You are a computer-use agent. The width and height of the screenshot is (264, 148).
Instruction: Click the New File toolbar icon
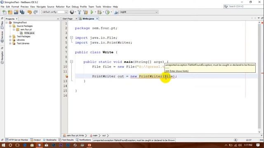click(5, 12)
